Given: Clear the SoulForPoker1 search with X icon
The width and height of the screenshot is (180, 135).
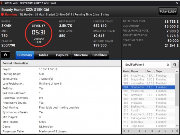Looking at the screenshot, I should click(168, 65).
